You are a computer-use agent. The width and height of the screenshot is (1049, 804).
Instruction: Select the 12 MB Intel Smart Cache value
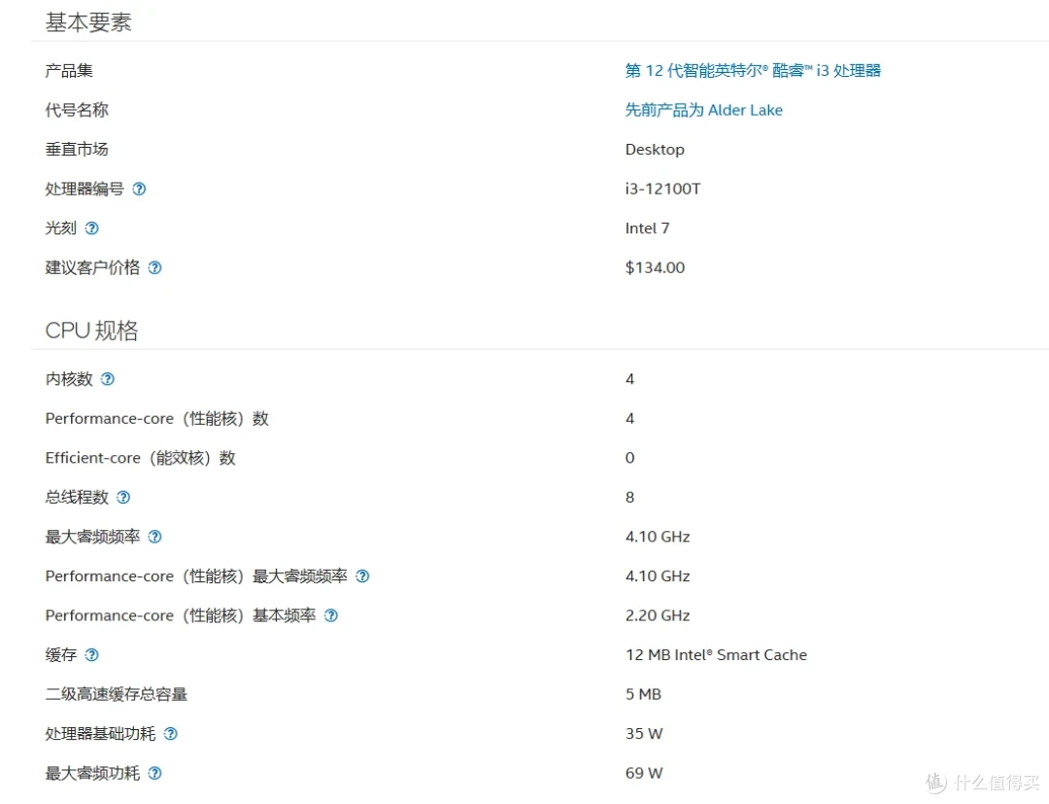(717, 654)
